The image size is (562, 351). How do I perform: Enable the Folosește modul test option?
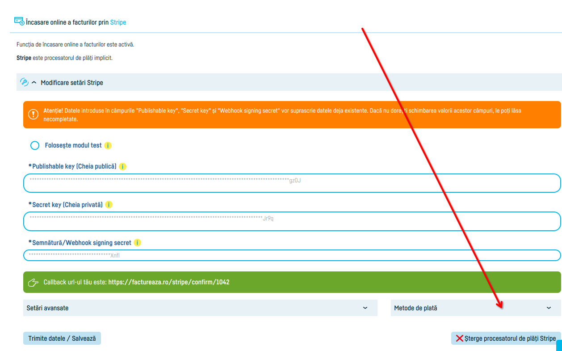[x=35, y=146]
